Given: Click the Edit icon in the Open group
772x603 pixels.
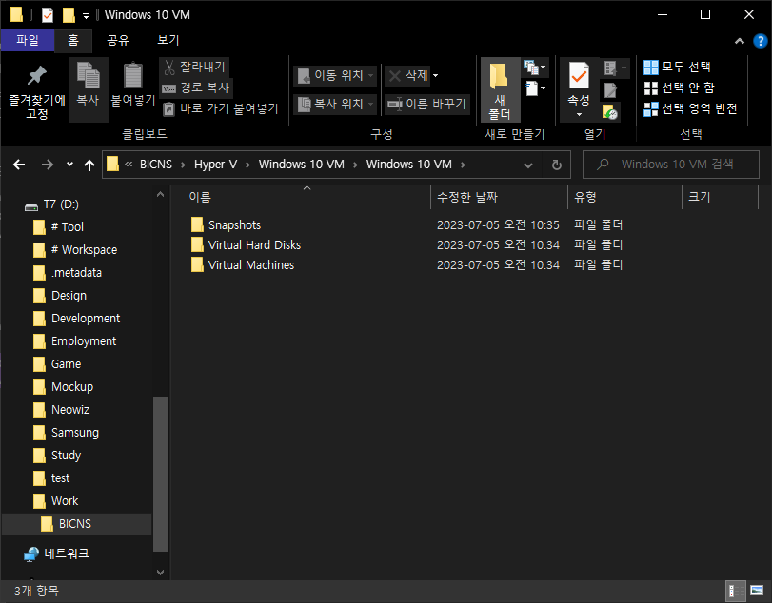Looking at the screenshot, I should pyautogui.click(x=610, y=90).
